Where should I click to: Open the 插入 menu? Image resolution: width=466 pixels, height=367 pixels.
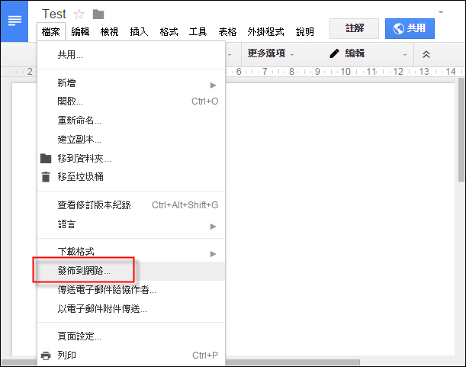[x=139, y=31]
